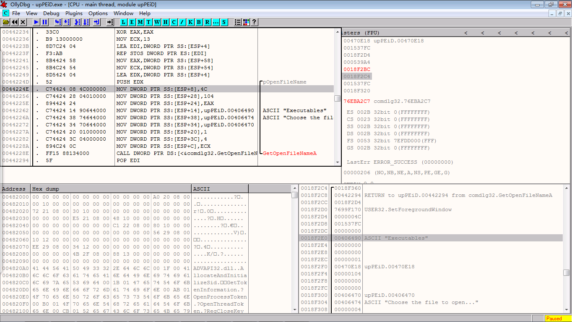Click the Hex dump column header

[111, 189]
